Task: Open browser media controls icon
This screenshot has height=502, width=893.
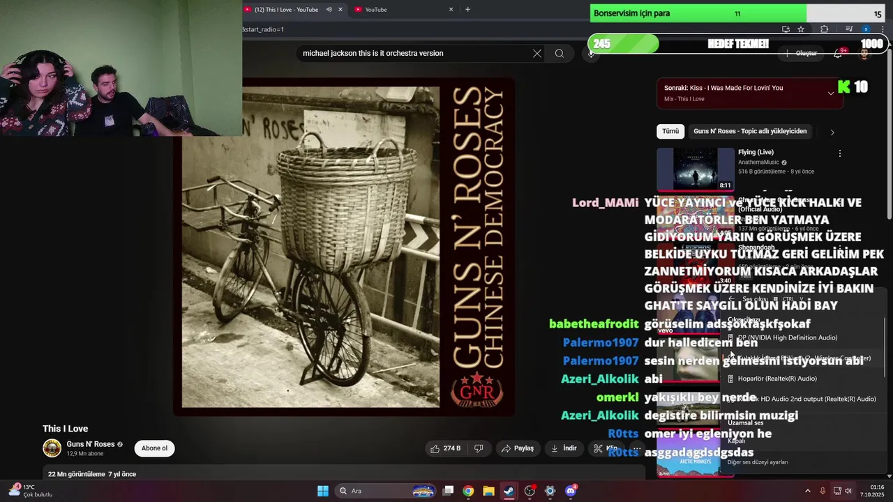Action: pos(849,29)
